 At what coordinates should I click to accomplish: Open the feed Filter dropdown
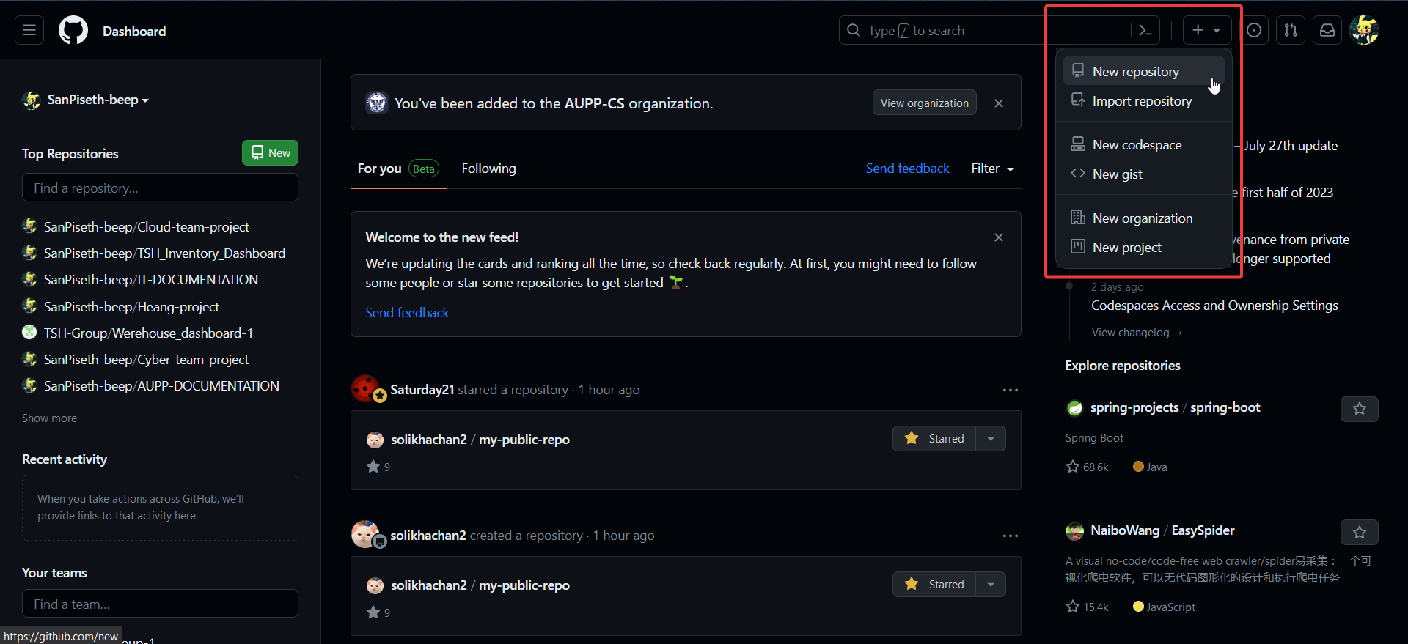[x=992, y=169]
